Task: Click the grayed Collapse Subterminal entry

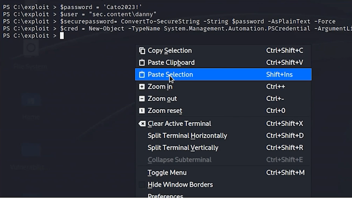Action: coord(179,160)
